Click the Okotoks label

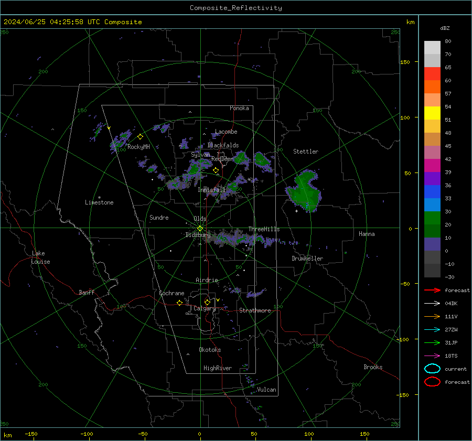point(210,350)
